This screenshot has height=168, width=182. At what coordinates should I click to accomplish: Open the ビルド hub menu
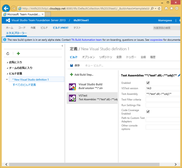click(44, 28)
